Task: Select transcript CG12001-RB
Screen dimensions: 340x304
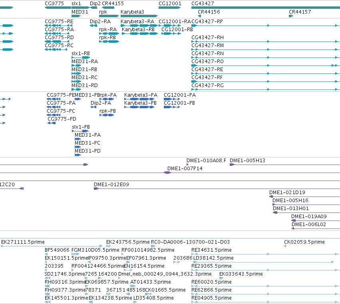Action: click(x=171, y=34)
